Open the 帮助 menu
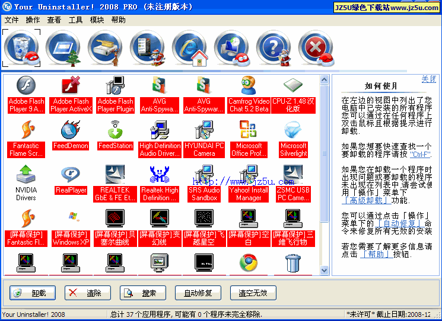442x321 pixels. pyautogui.click(x=119, y=20)
